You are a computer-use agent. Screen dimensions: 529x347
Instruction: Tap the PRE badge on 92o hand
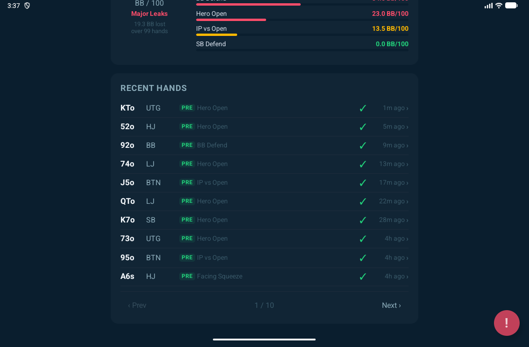tap(187, 145)
